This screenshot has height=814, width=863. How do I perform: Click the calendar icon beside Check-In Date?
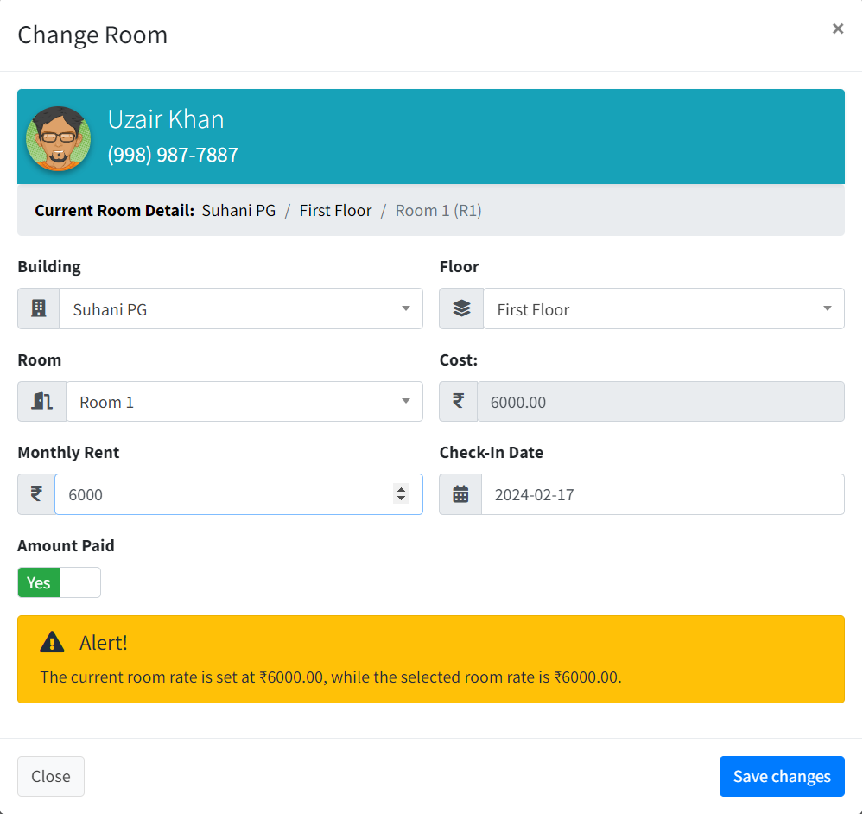[x=460, y=493]
